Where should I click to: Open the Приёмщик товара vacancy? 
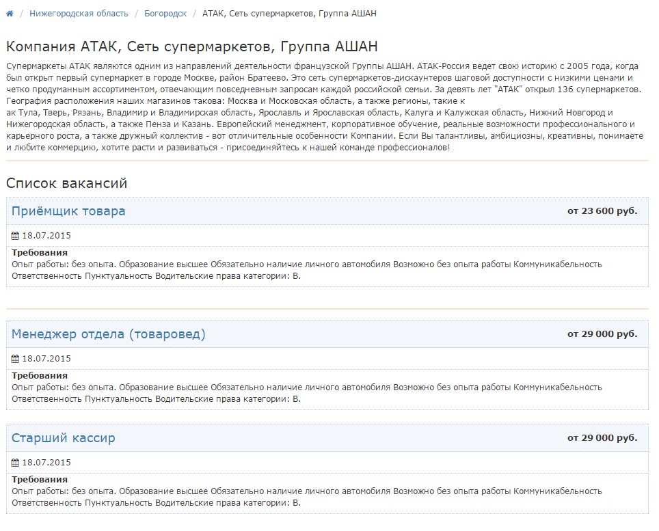pos(68,211)
